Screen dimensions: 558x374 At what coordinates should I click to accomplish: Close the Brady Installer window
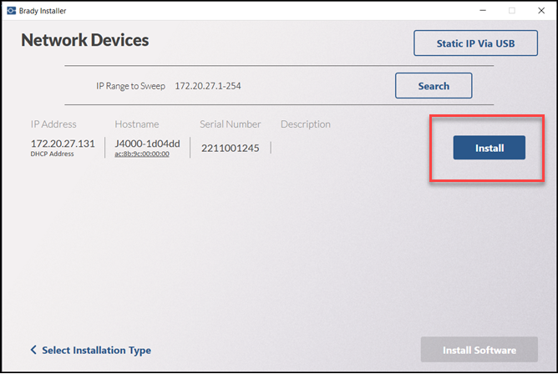(541, 10)
